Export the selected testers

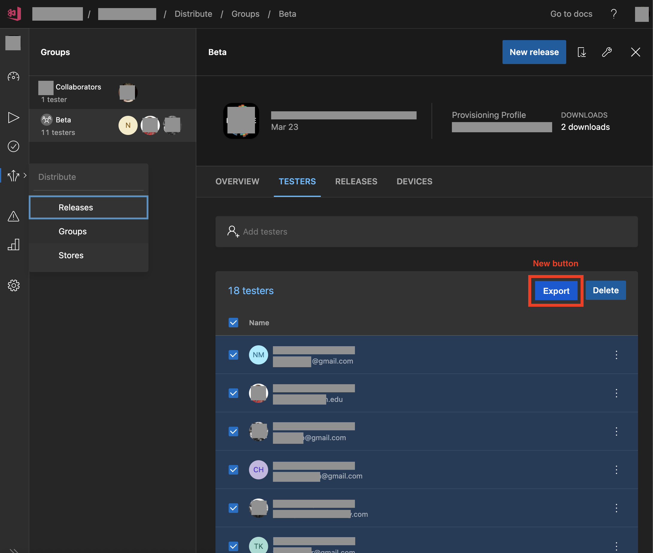coord(556,291)
